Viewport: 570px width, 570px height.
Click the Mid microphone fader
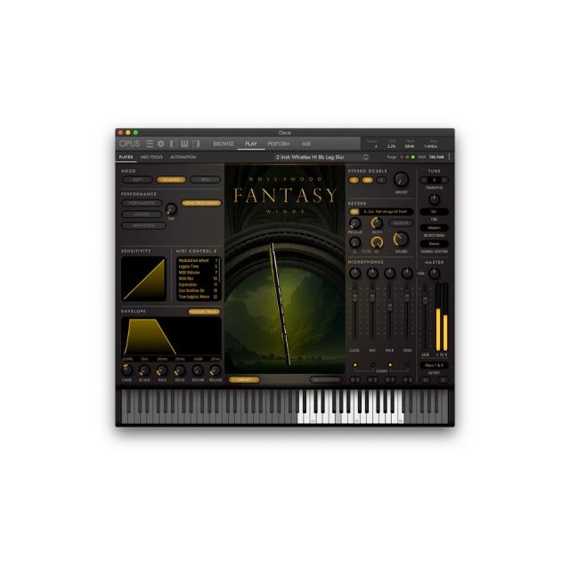click(x=372, y=297)
